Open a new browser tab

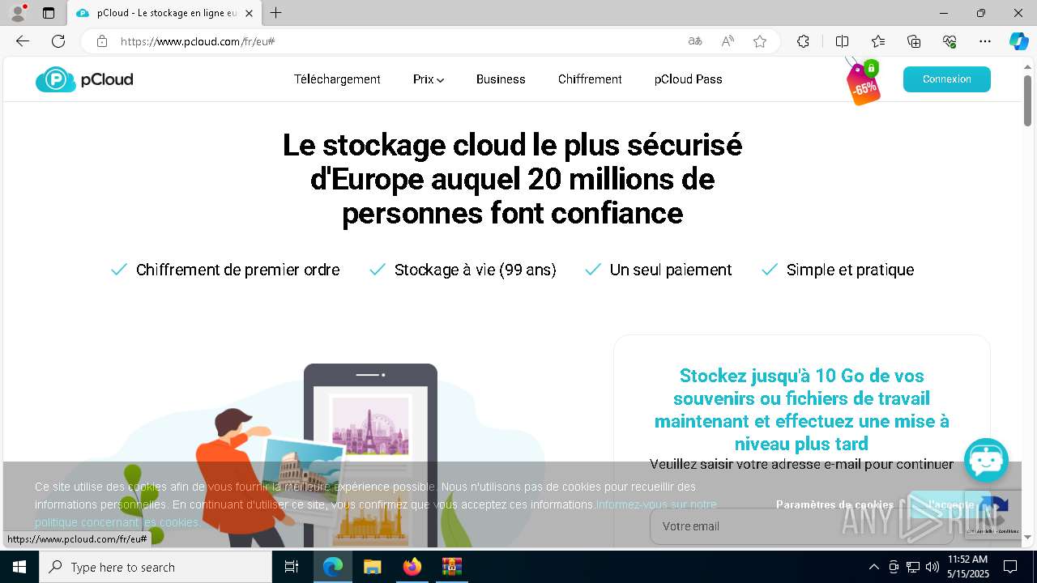(x=276, y=13)
